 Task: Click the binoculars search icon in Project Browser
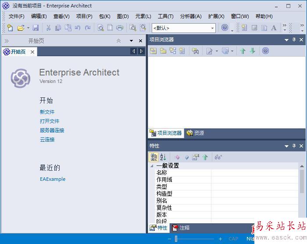(196, 51)
